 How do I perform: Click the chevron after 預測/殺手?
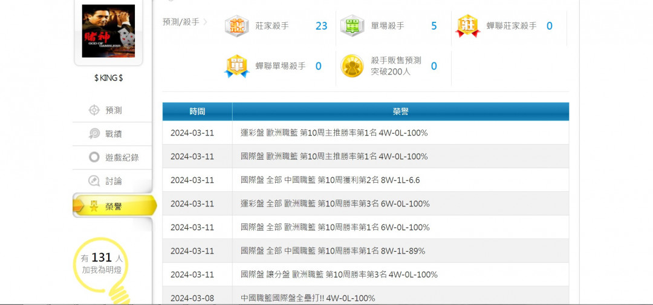[205, 22]
